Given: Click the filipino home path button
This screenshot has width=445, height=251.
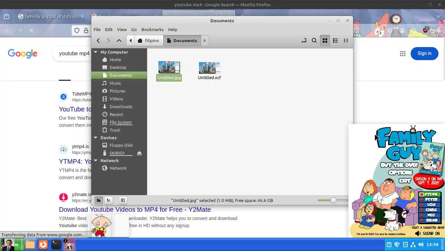Looking at the screenshot, I should click(149, 41).
